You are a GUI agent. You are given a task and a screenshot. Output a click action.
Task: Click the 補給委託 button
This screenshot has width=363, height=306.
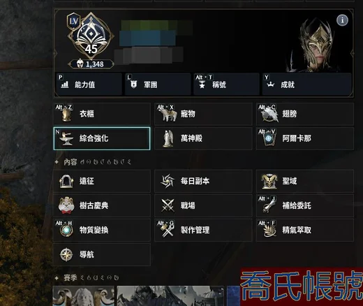tap(305, 205)
